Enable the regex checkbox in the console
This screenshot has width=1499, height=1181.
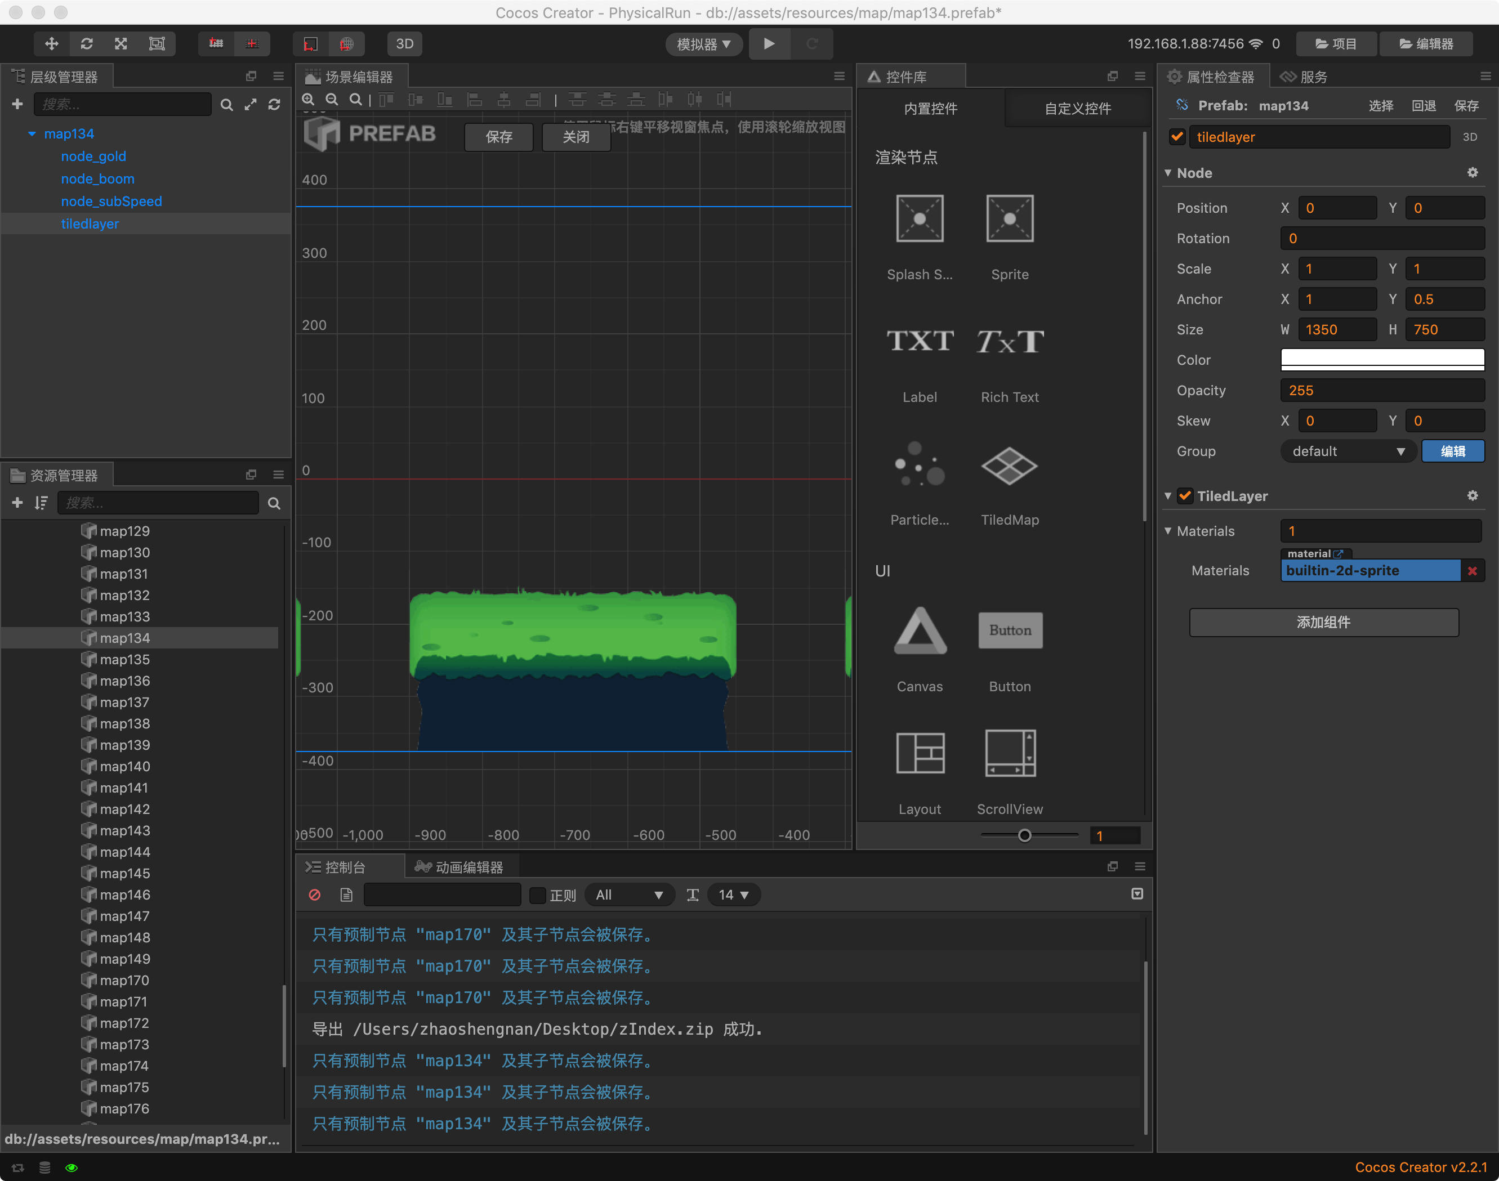(537, 894)
